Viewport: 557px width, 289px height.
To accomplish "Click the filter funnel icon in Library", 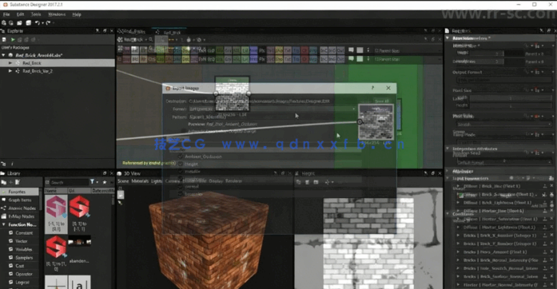I will tap(93, 182).
